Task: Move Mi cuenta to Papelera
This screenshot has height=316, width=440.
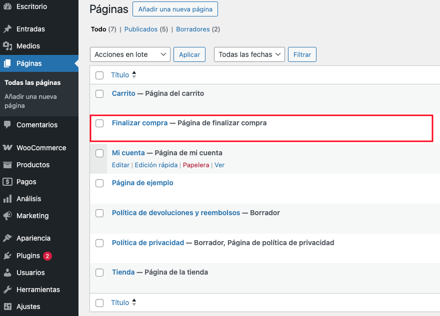Action: point(196,165)
